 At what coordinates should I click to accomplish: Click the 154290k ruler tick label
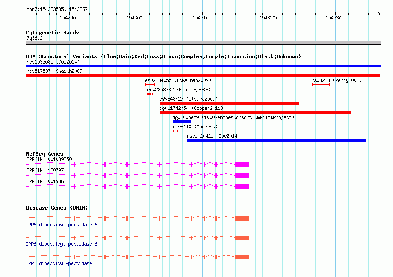click(69, 18)
